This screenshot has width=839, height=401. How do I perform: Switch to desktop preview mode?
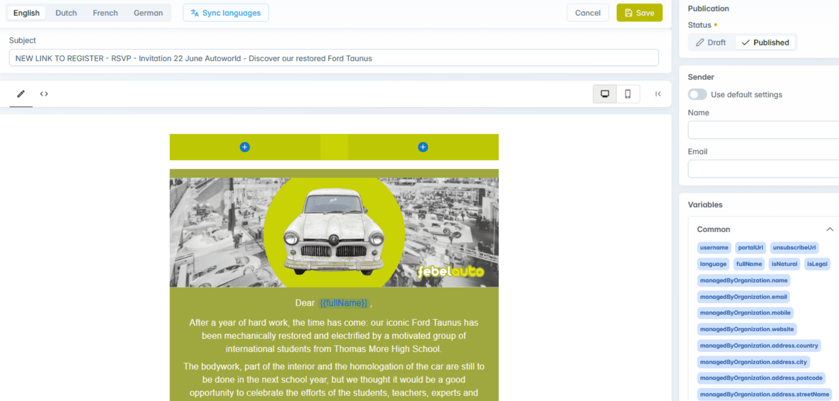(605, 94)
